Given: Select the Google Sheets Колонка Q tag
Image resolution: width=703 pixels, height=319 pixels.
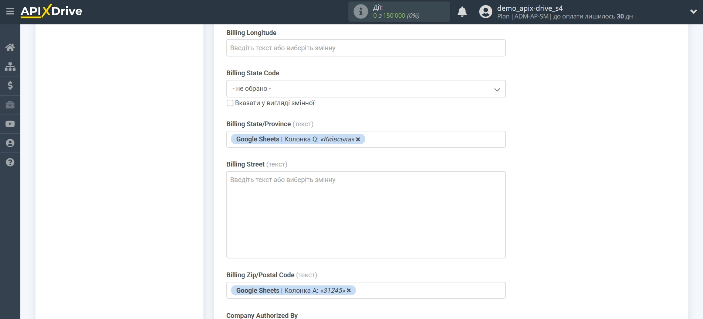Looking at the screenshot, I should 298,139.
